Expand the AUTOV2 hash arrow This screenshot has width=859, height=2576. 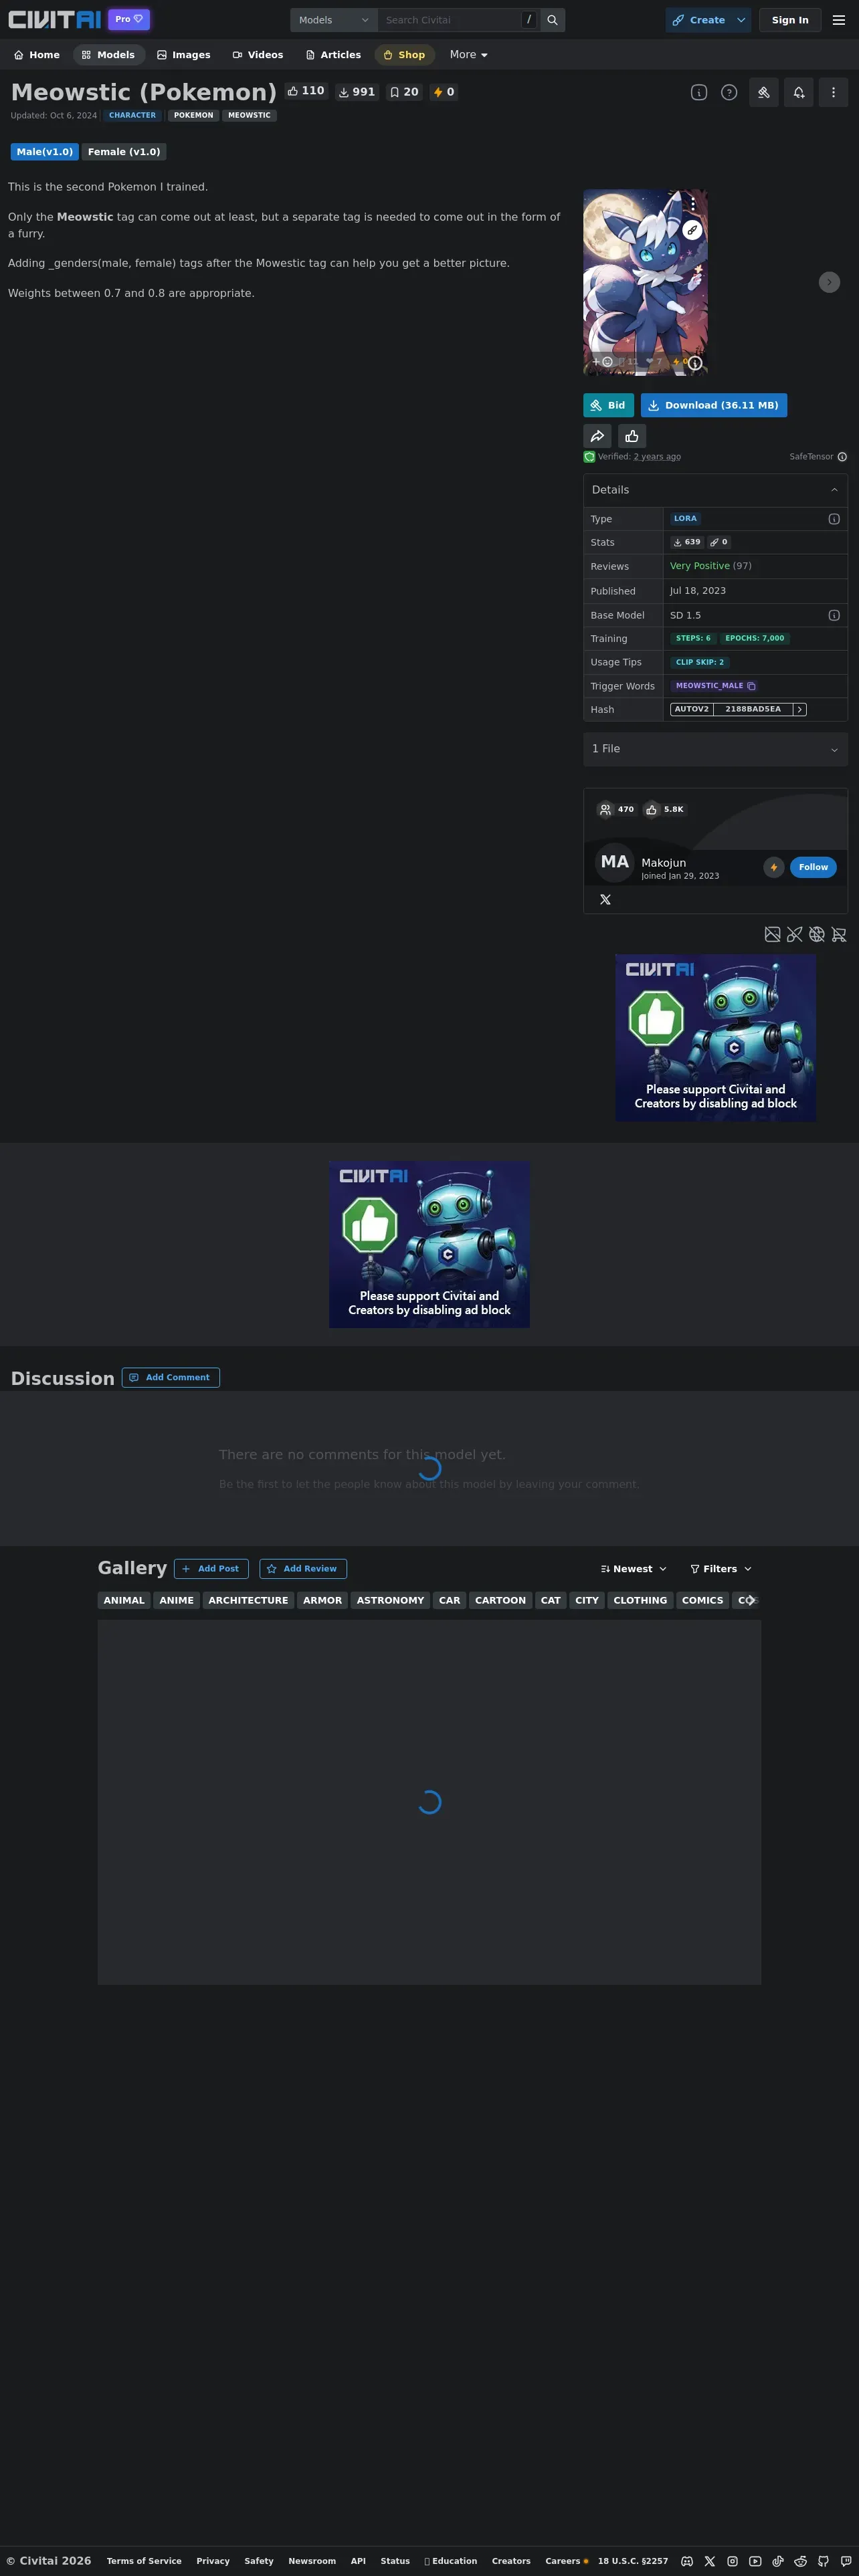click(800, 710)
